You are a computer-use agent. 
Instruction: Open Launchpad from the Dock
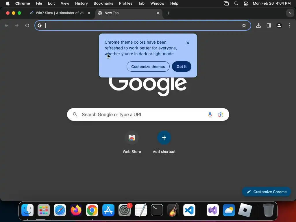point(44,210)
